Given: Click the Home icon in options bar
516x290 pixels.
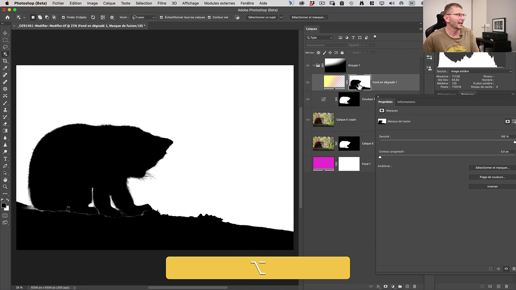Looking at the screenshot, I should (x=8, y=17).
